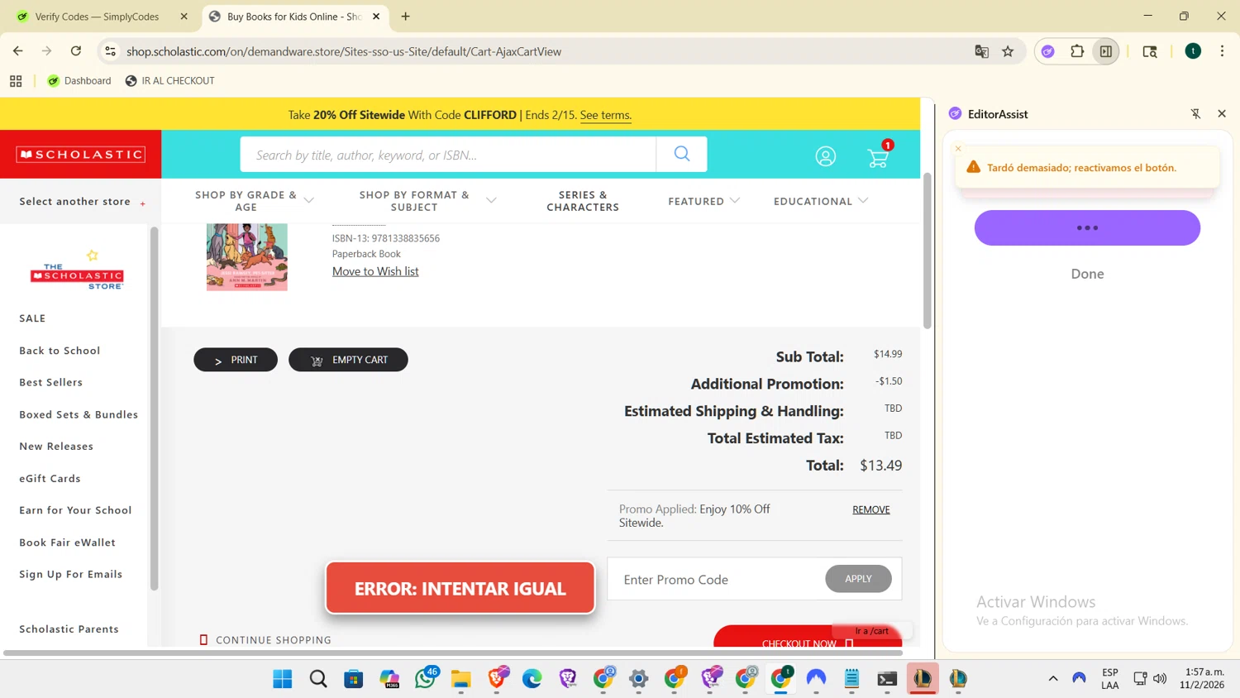Click the search magnifier button

tap(681, 154)
